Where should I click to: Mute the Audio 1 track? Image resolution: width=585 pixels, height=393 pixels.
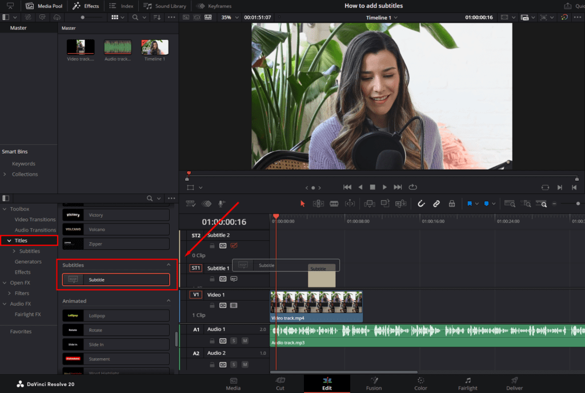[246, 341]
